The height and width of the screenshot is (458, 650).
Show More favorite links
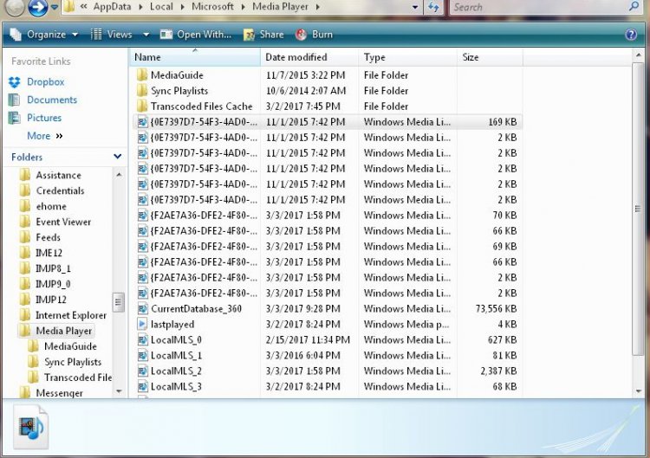coord(44,136)
